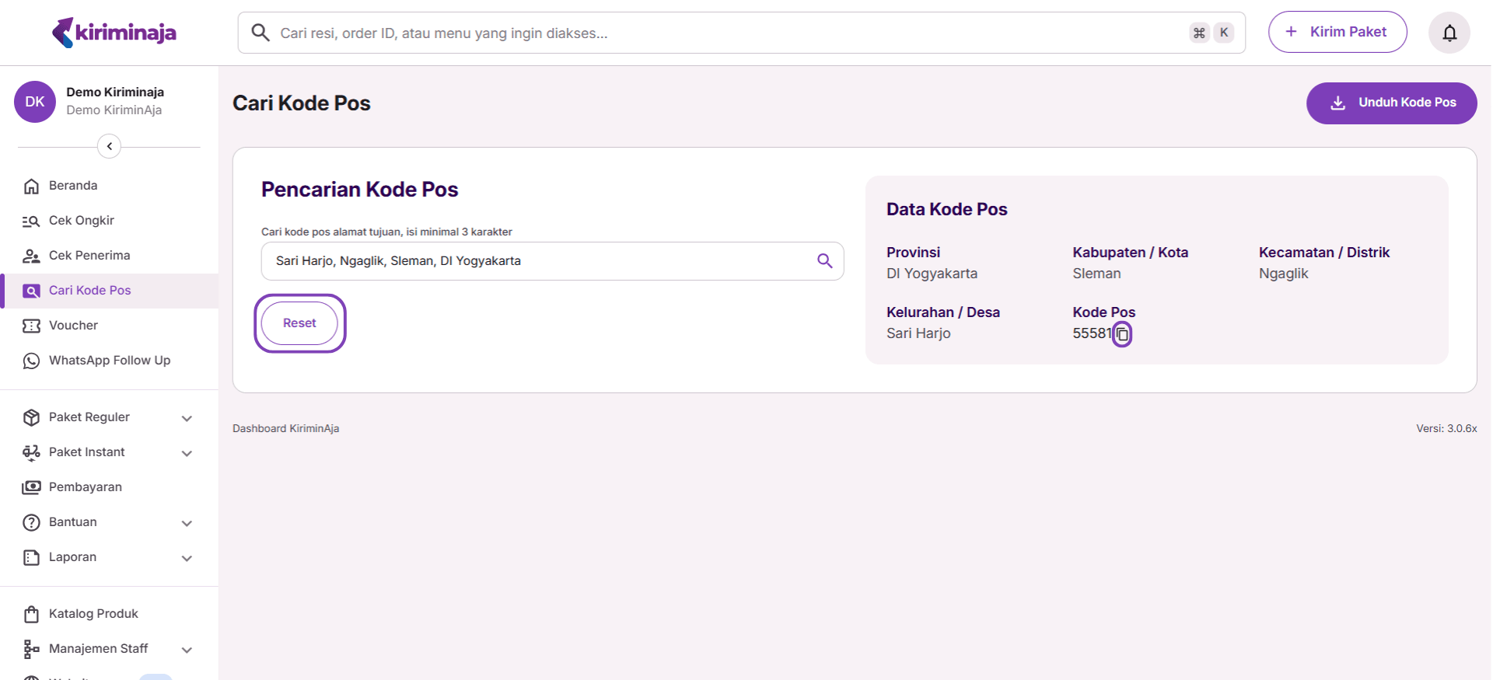
Task: Click the copy icon beside postal code 55581
Action: pos(1122,334)
